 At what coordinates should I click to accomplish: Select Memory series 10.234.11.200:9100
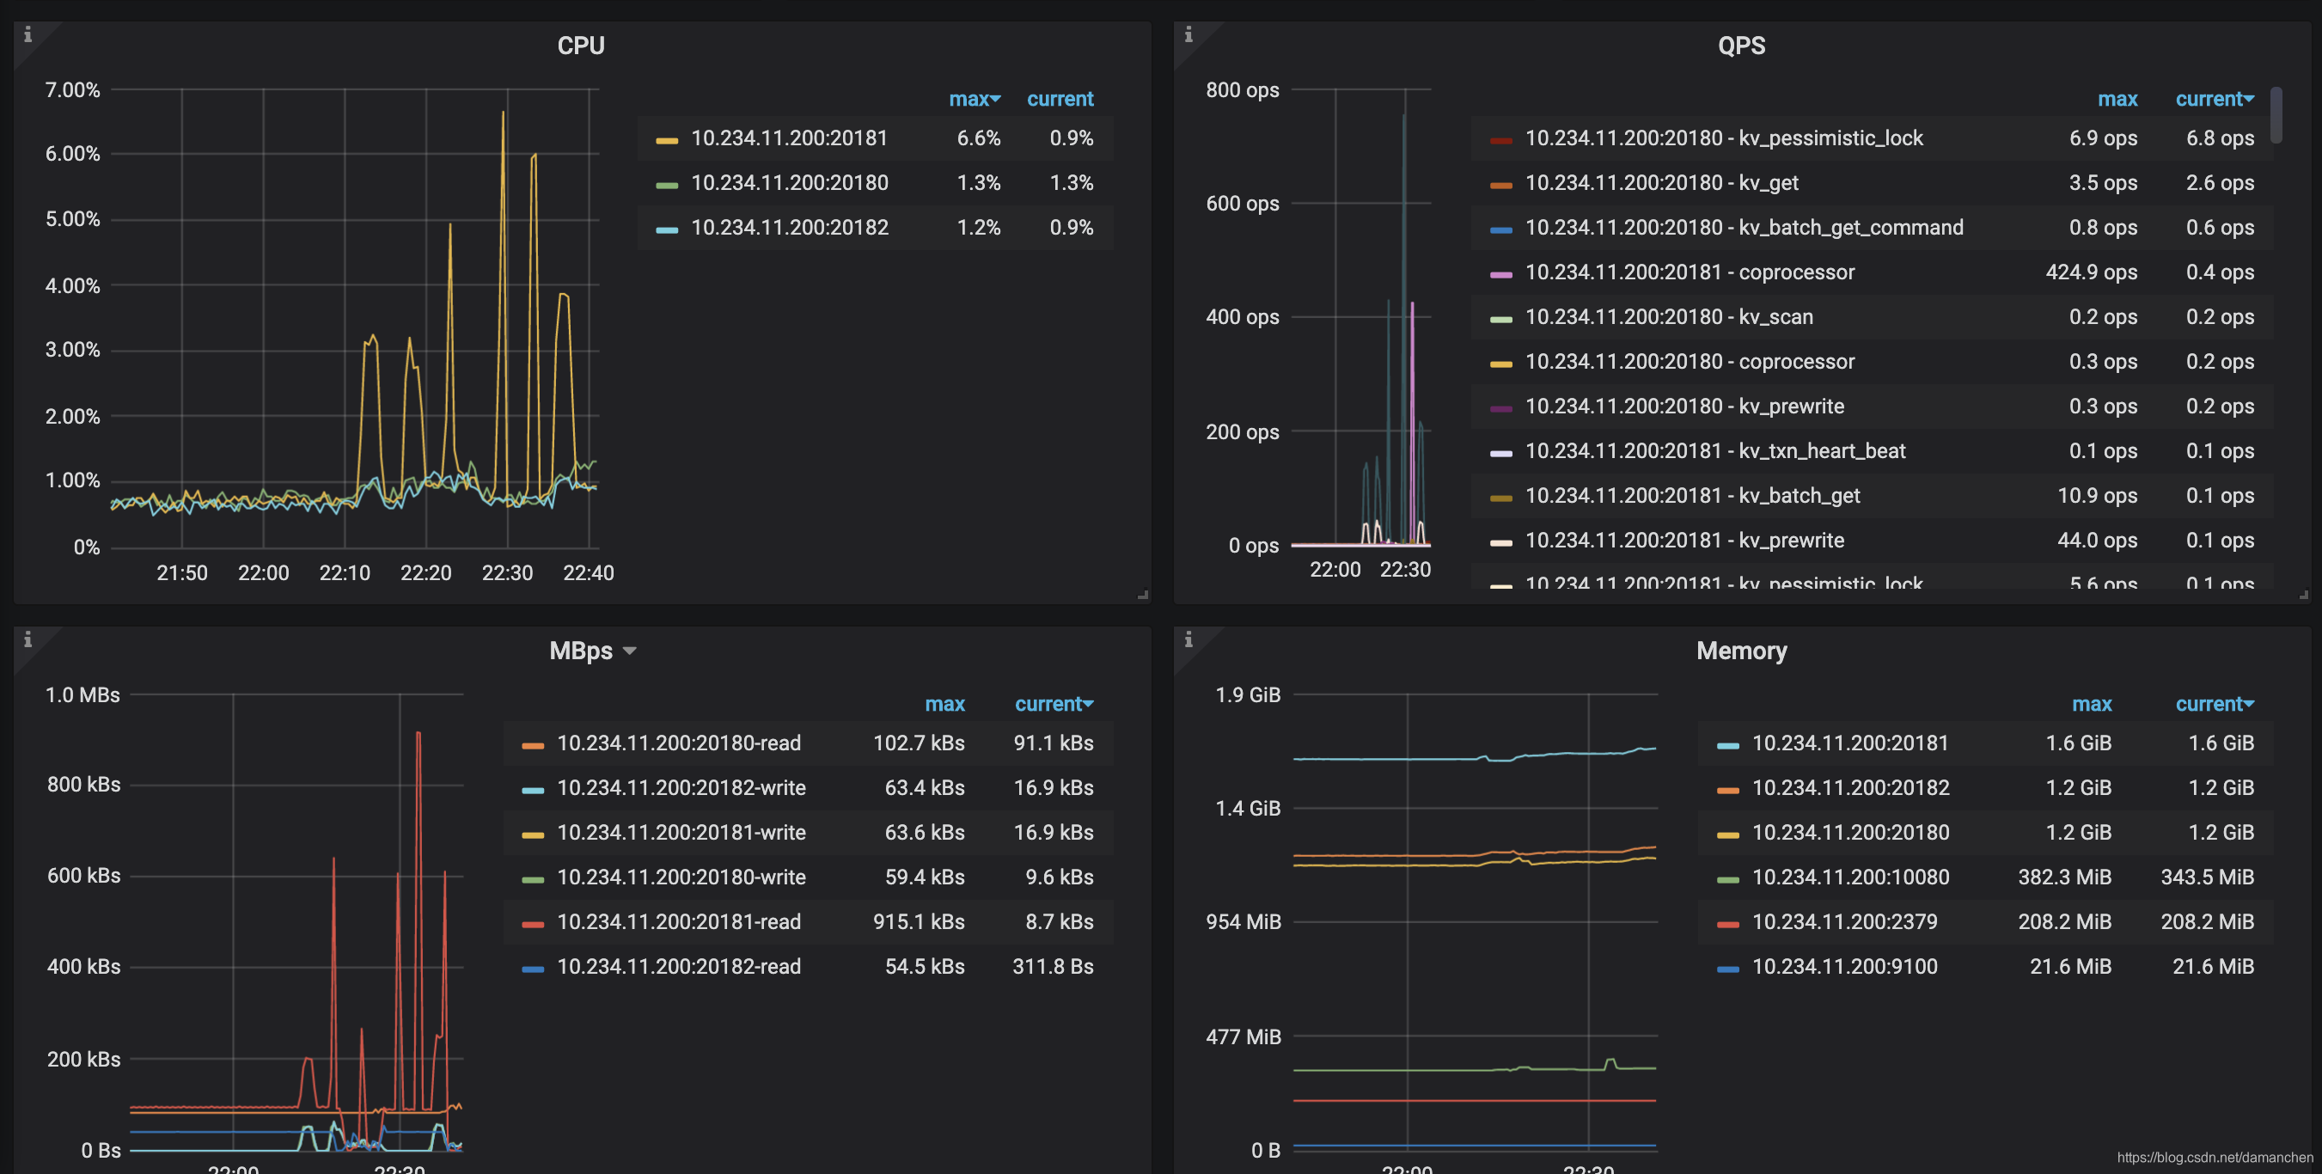point(1844,966)
